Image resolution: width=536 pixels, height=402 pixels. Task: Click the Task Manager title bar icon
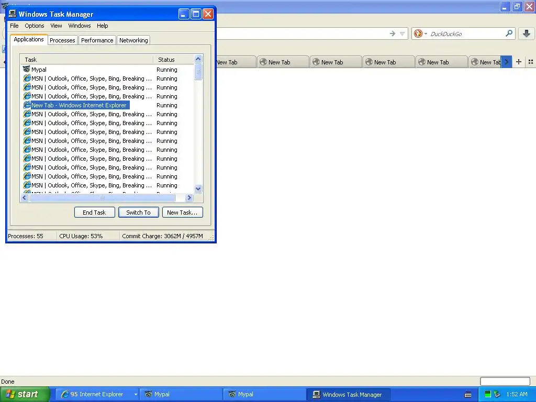[13, 14]
